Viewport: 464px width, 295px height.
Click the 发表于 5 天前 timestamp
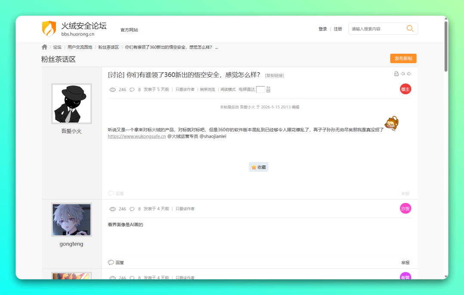pyautogui.click(x=156, y=89)
